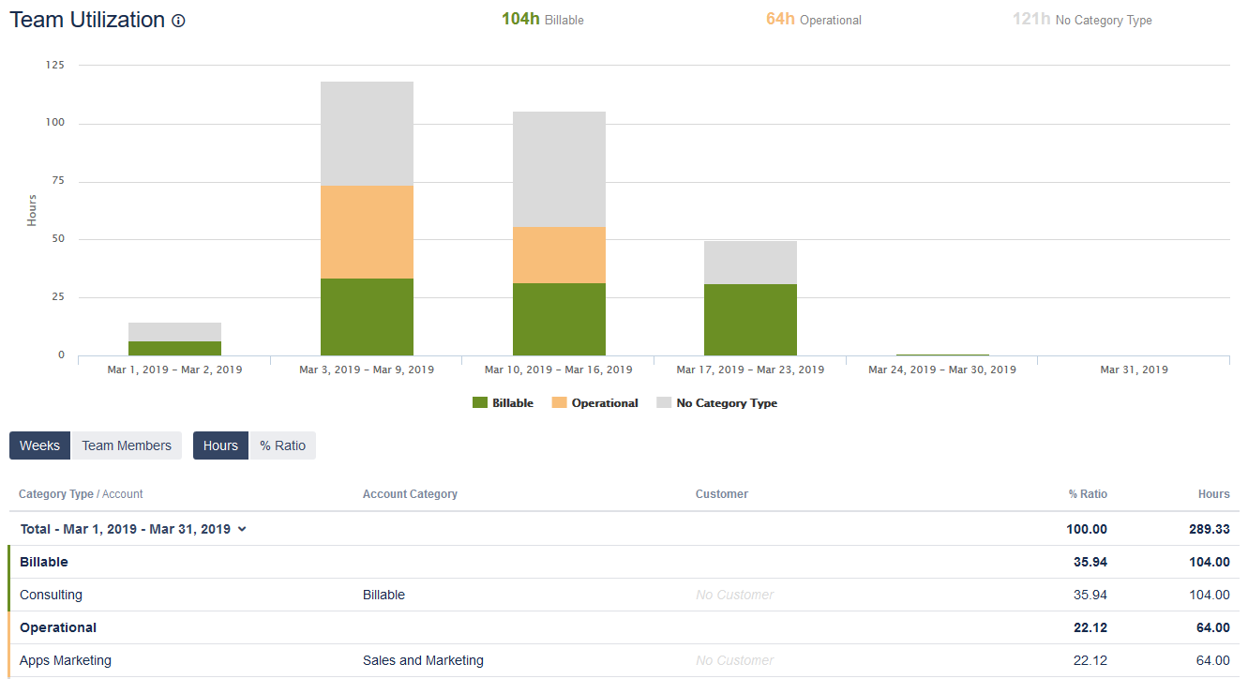The image size is (1248, 679).
Task: Click the Customer column header
Action: (722, 493)
